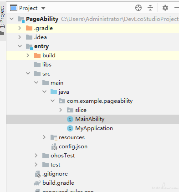Expand the slice package

coord(61,110)
